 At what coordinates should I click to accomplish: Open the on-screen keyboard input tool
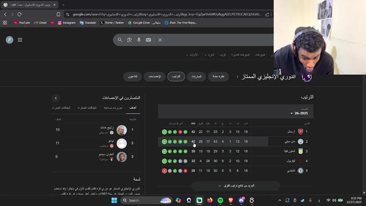pos(148,40)
